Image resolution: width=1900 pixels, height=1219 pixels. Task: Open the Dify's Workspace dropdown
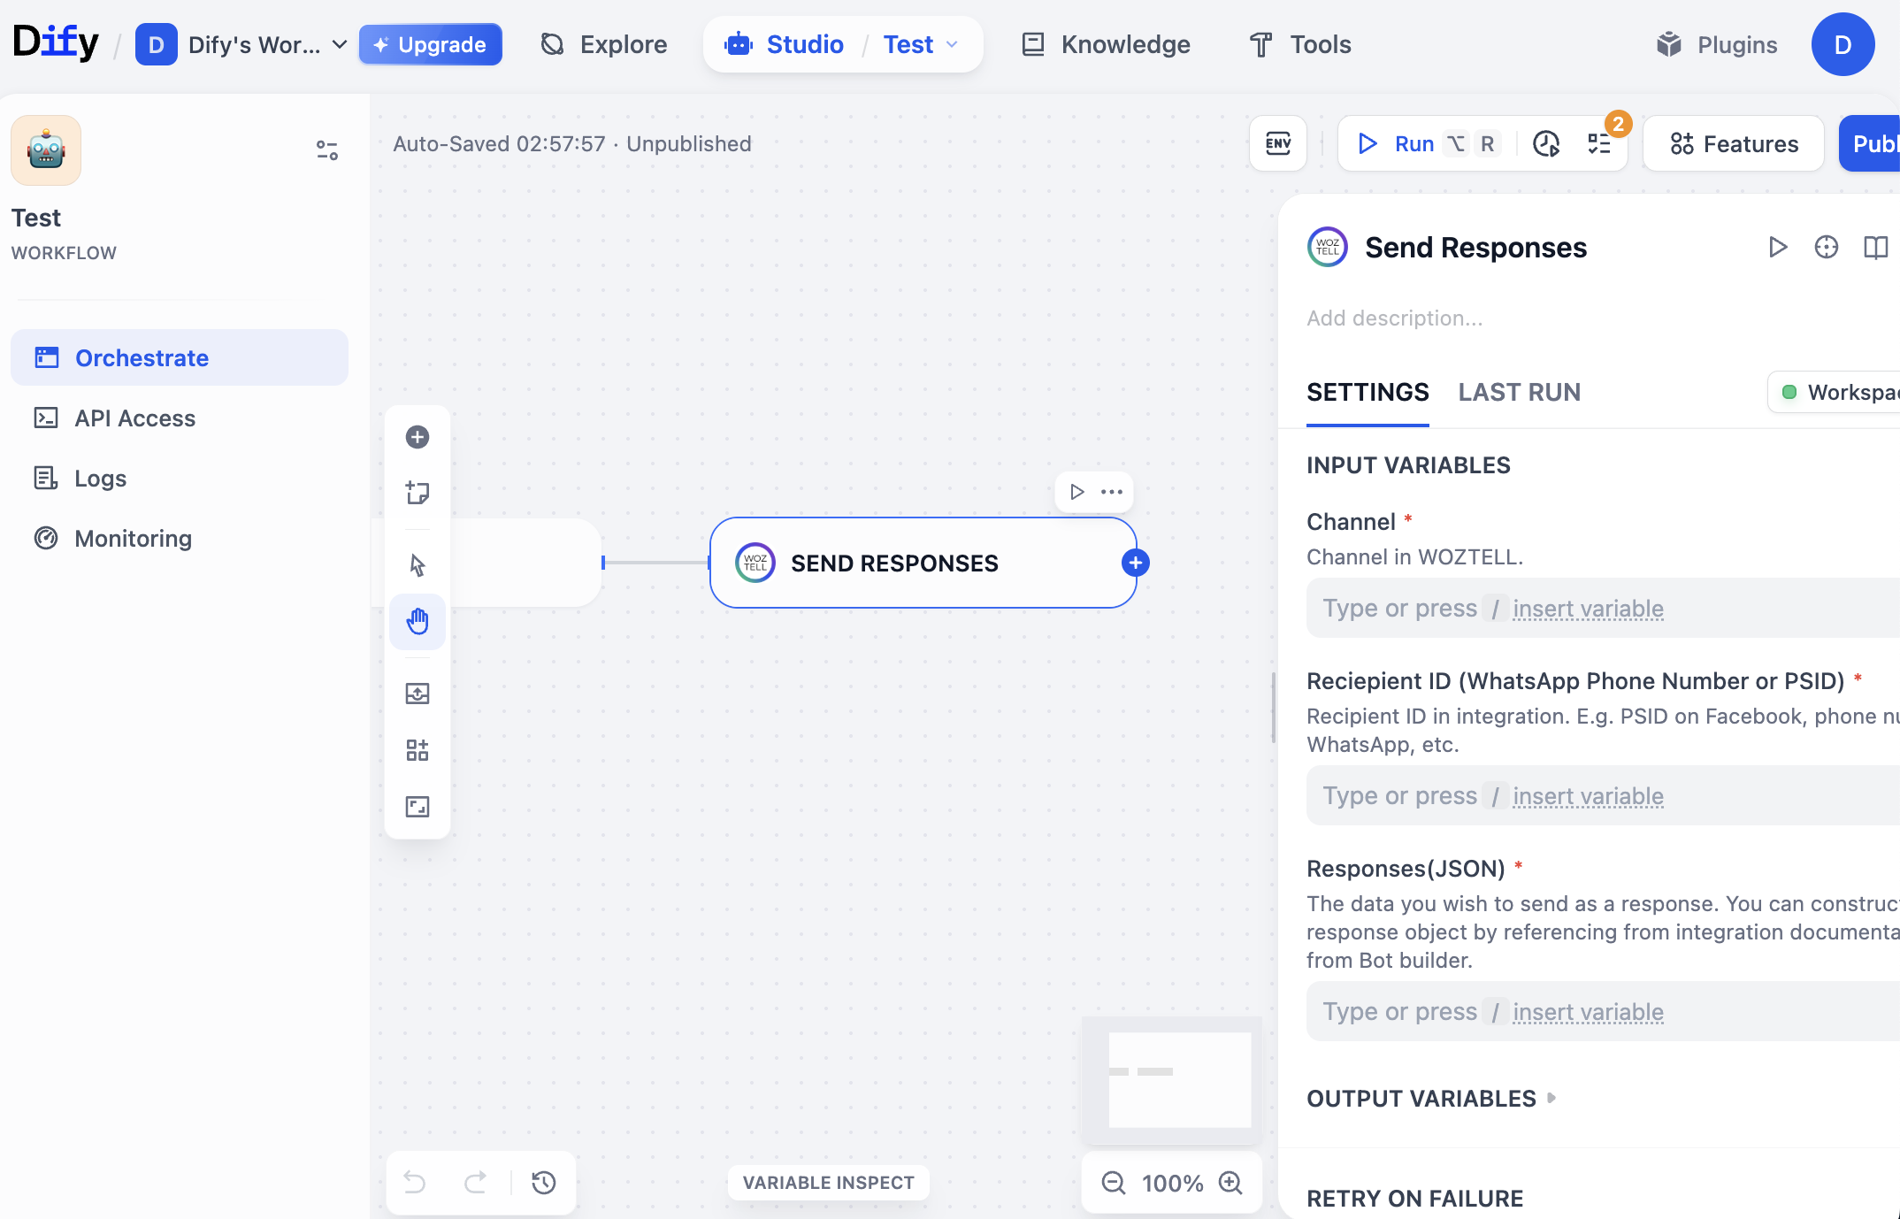pos(257,45)
